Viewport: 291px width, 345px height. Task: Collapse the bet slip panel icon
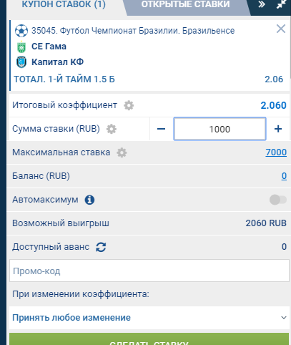point(282,4)
